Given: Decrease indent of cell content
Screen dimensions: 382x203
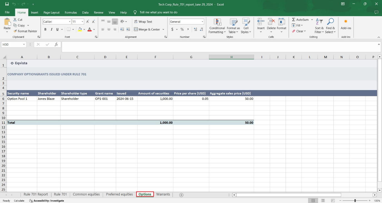Looking at the screenshot, I should 122,29.
